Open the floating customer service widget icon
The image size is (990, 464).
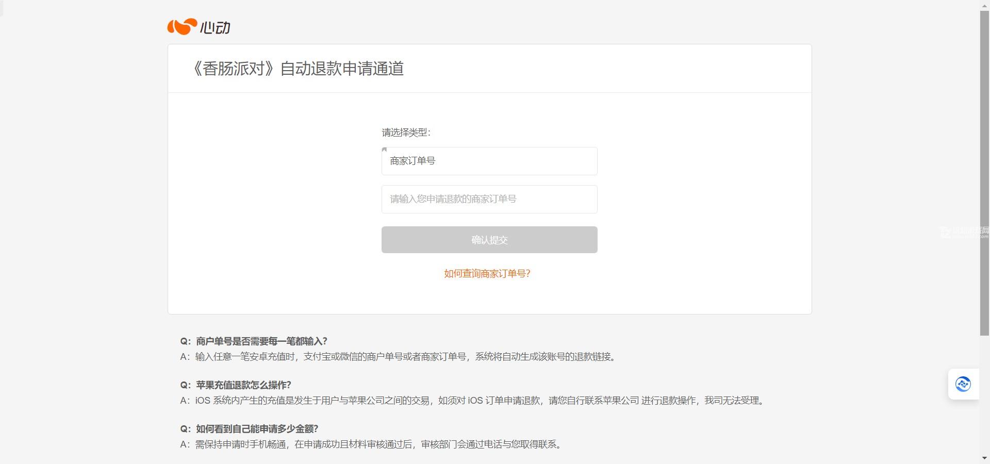[x=963, y=384]
